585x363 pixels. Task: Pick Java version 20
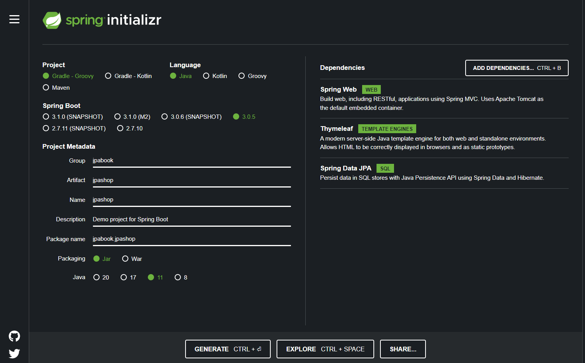click(x=101, y=278)
